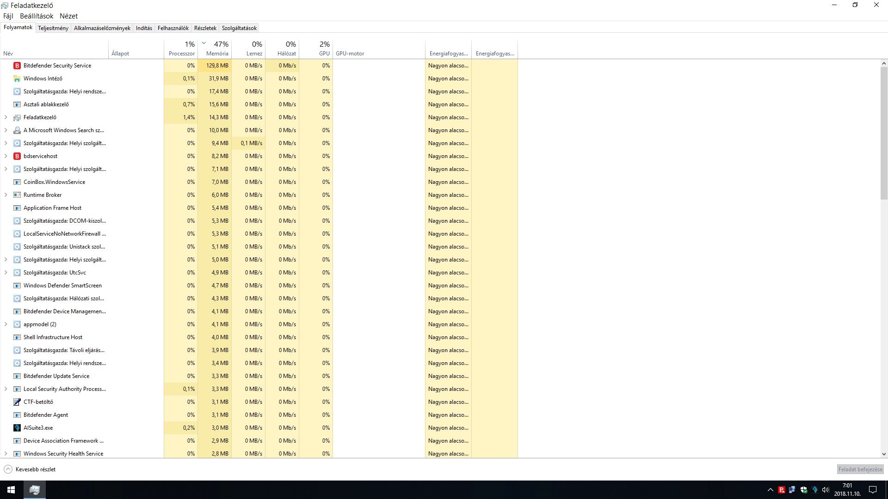Open the Fájl menu

(x=8, y=16)
